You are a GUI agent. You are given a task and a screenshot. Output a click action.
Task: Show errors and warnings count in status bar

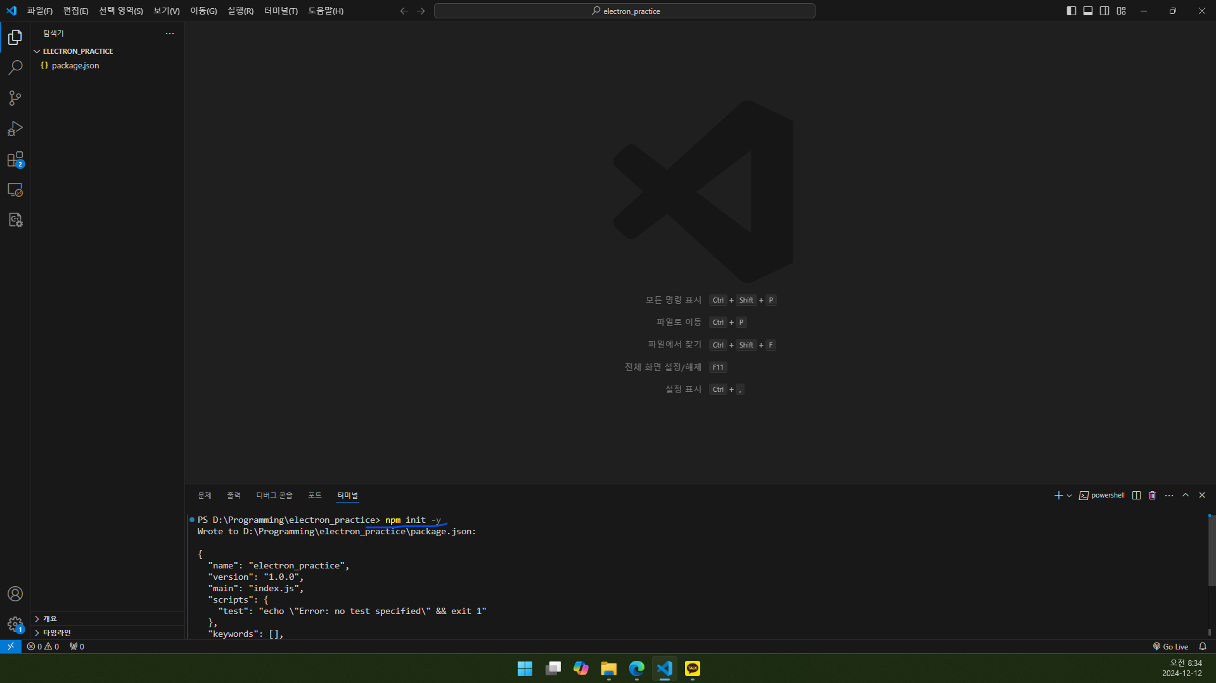(43, 646)
